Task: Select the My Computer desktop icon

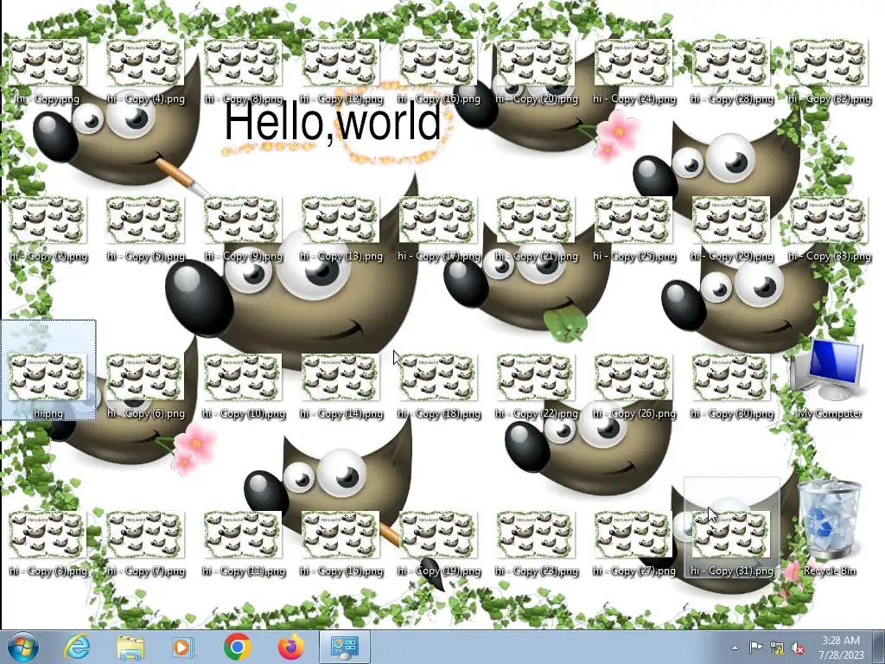Action: tap(829, 380)
